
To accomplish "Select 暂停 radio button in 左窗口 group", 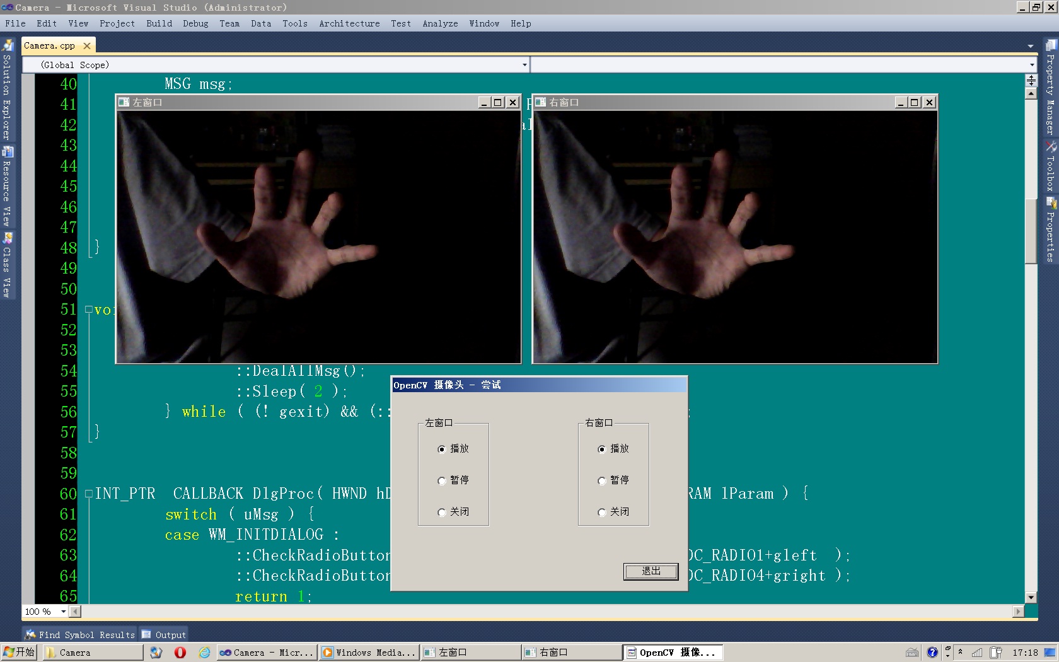I will point(442,480).
